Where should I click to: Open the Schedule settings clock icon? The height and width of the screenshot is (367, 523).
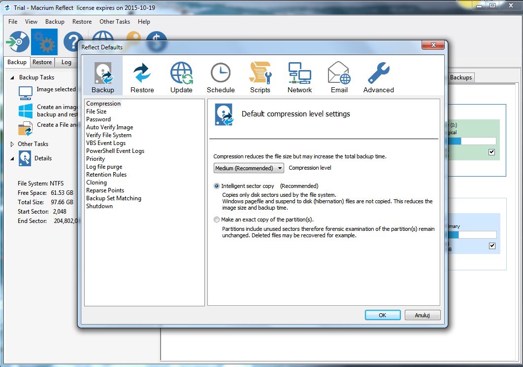221,76
